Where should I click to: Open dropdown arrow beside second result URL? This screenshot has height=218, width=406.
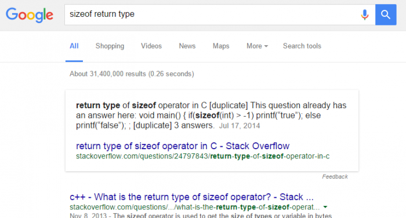pyautogui.click(x=325, y=207)
